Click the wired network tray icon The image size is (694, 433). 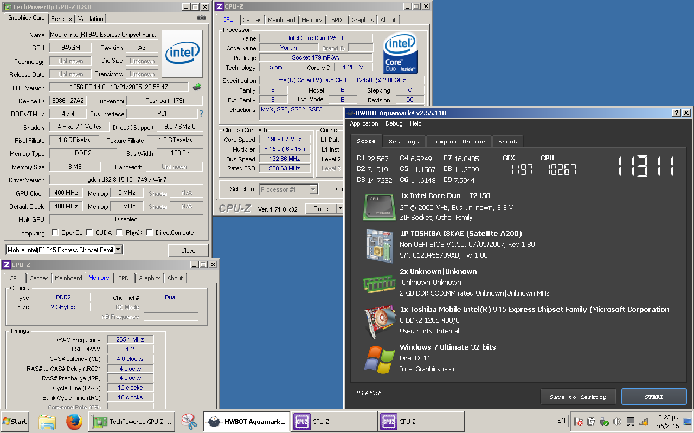tap(631, 422)
